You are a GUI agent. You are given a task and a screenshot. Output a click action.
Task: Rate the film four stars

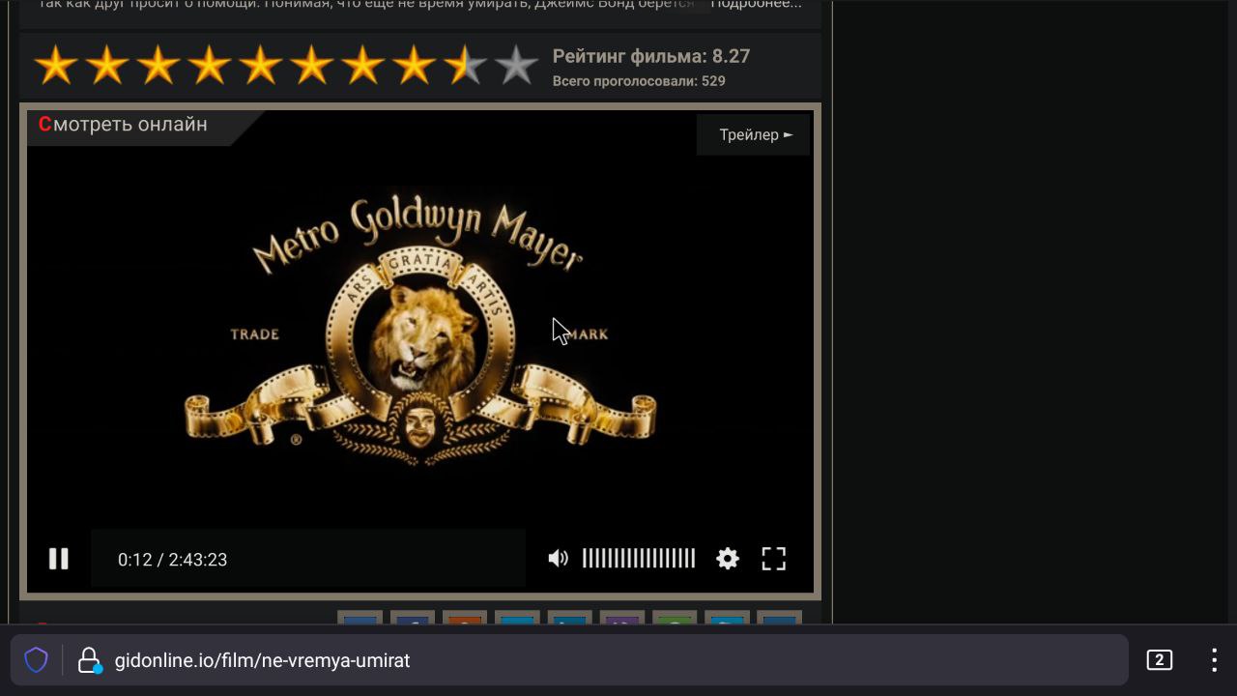click(x=210, y=66)
